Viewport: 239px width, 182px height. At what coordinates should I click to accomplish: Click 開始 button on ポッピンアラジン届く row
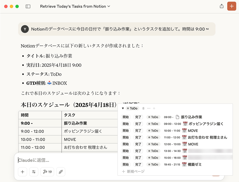[x=126, y=124]
